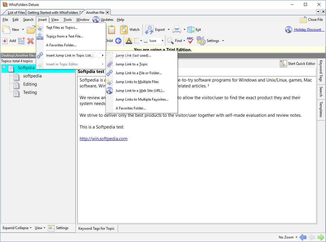Click the Start Quick Editor icon
Viewport: 326px width, 242px height.
point(283,64)
